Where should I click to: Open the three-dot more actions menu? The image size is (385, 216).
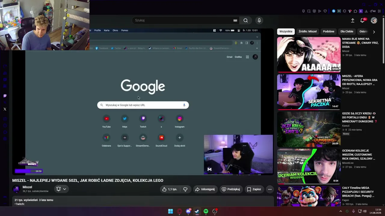(x=270, y=189)
